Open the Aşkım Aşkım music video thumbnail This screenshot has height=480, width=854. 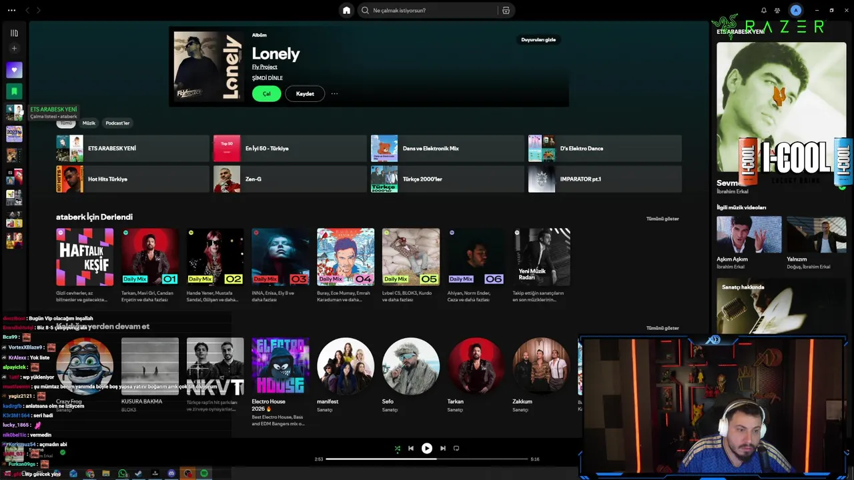[x=749, y=235]
